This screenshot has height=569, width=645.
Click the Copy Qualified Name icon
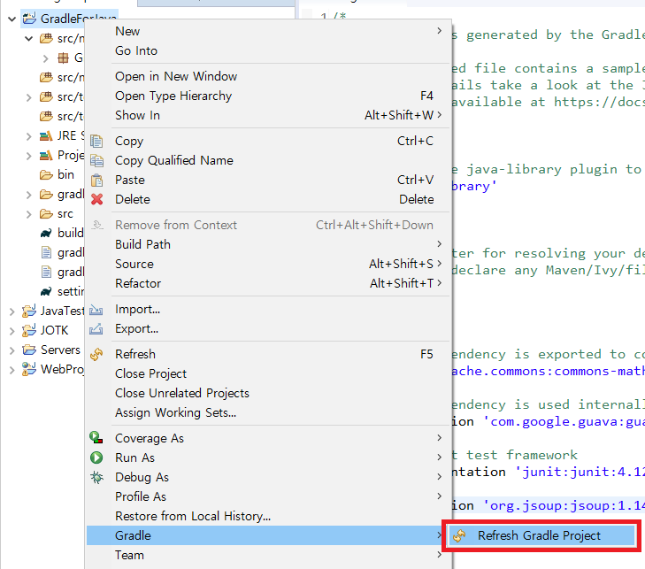coord(96,160)
